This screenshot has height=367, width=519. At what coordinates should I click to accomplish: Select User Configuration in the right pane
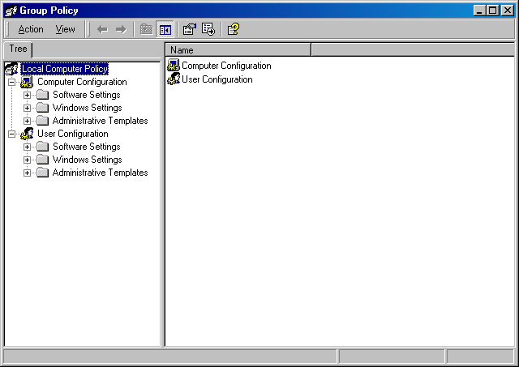click(217, 79)
